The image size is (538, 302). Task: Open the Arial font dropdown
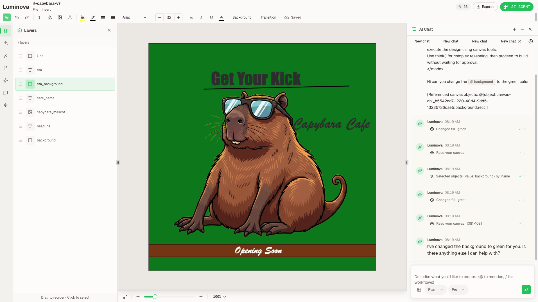point(134,17)
